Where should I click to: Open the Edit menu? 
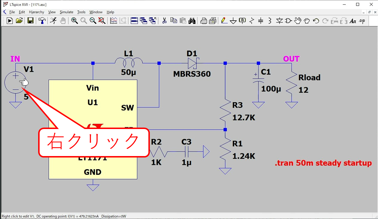tap(22, 12)
